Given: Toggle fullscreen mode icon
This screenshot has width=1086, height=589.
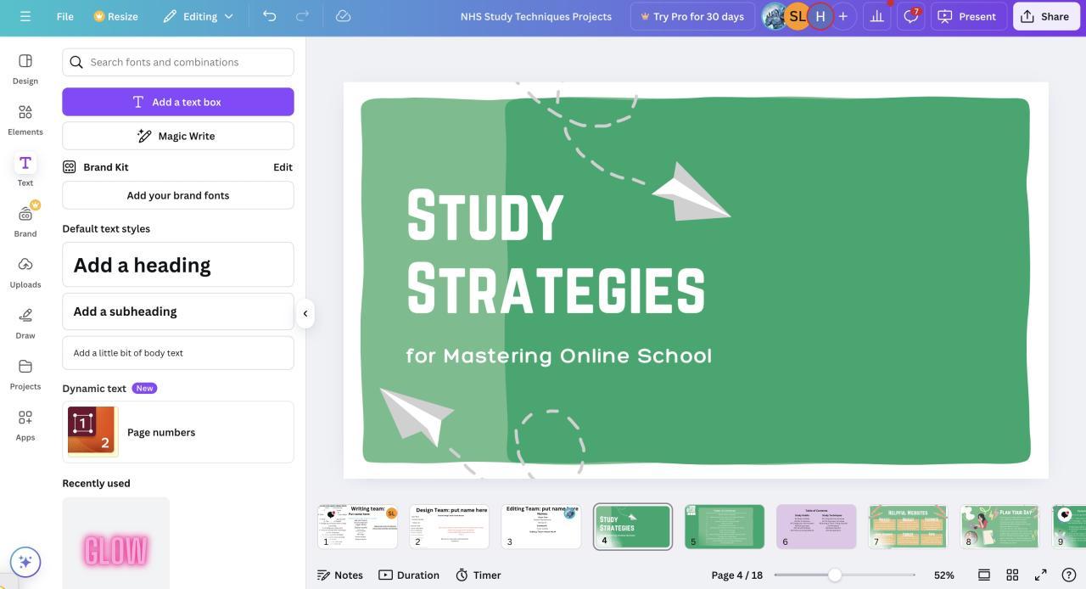Looking at the screenshot, I should click(1041, 575).
